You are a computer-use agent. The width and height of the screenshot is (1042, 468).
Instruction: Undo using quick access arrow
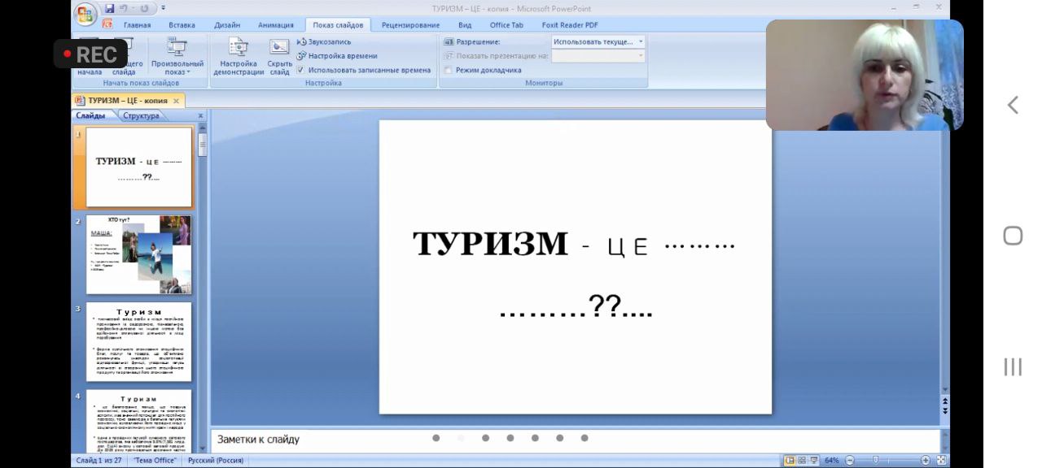point(125,8)
